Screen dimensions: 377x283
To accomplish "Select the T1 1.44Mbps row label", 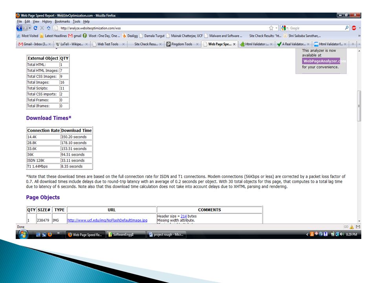I will pyautogui.click(x=37, y=166).
